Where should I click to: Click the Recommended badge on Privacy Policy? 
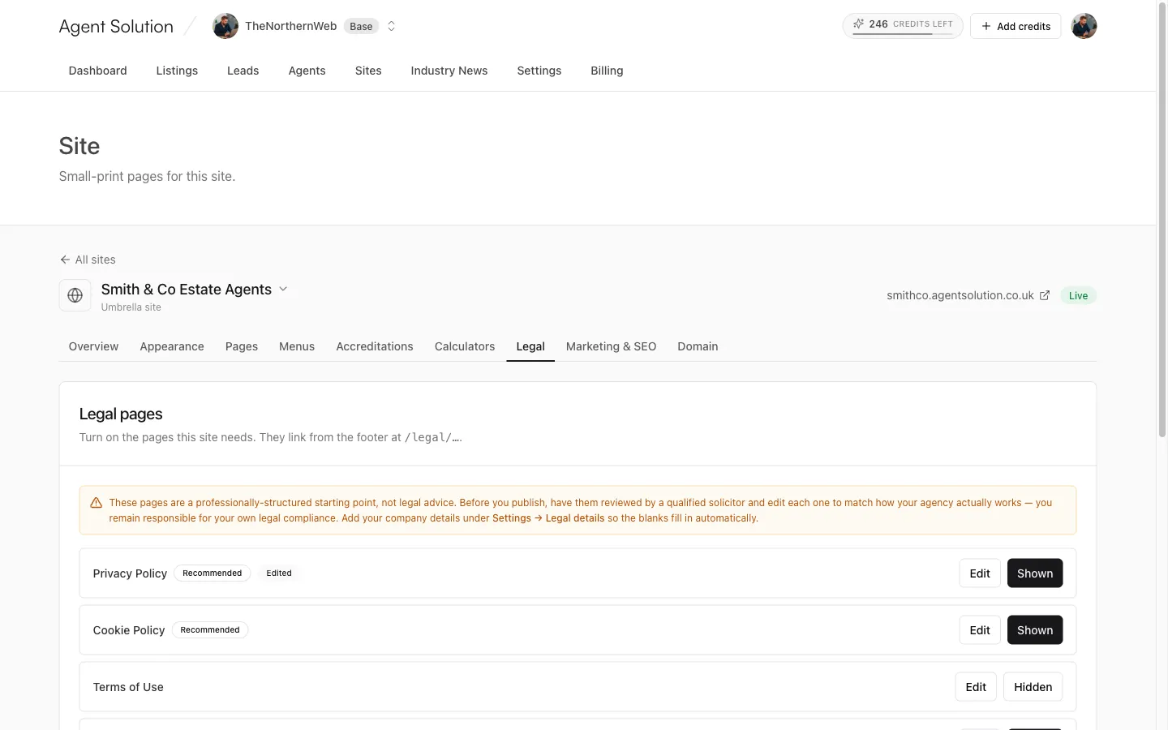tap(213, 573)
